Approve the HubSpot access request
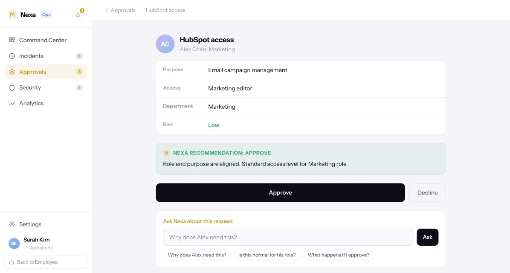 click(280, 193)
